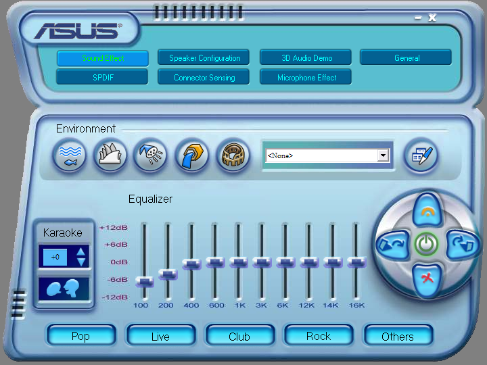Select the opera house environment icon
This screenshot has height=365, width=487.
click(110, 157)
